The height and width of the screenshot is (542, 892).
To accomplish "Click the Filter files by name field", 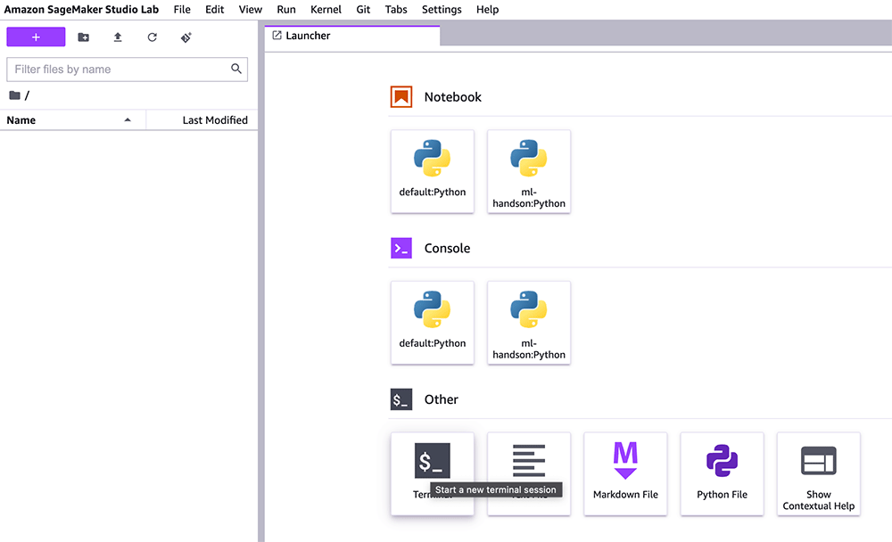I will click(118, 70).
